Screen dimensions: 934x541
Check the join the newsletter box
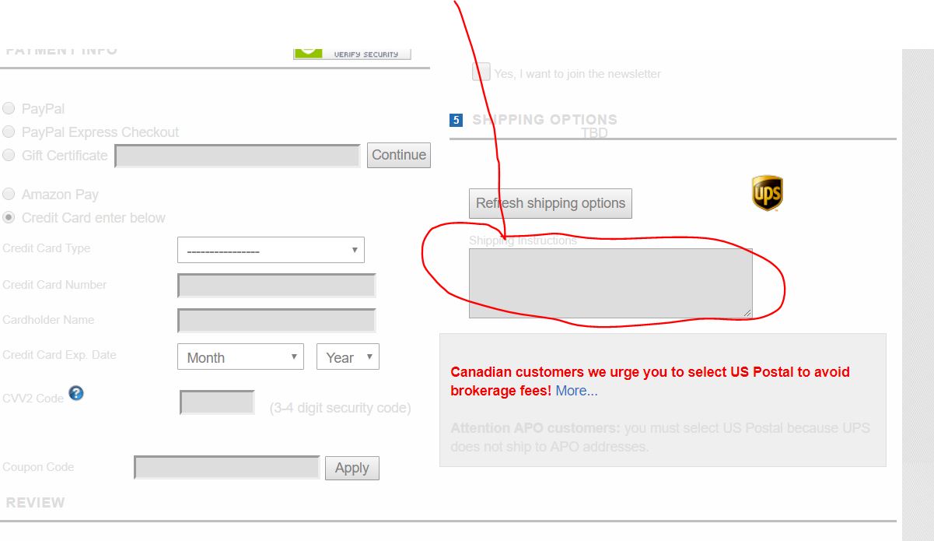481,72
